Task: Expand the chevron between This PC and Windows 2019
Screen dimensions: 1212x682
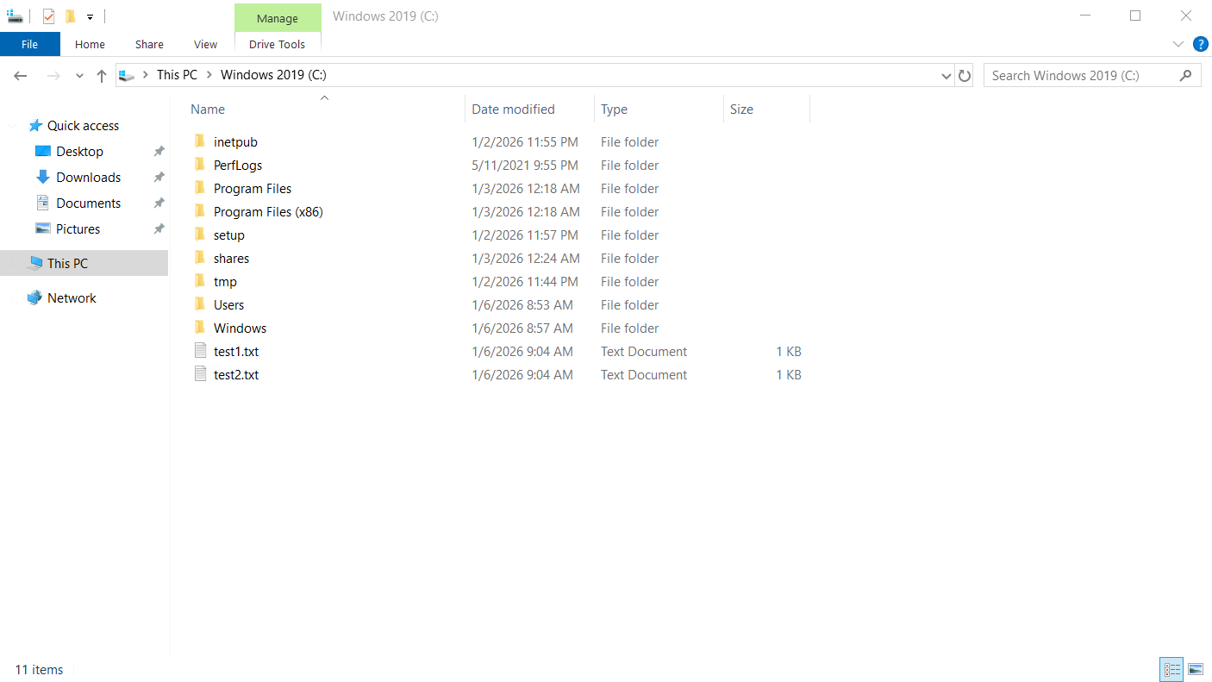Action: [x=209, y=75]
